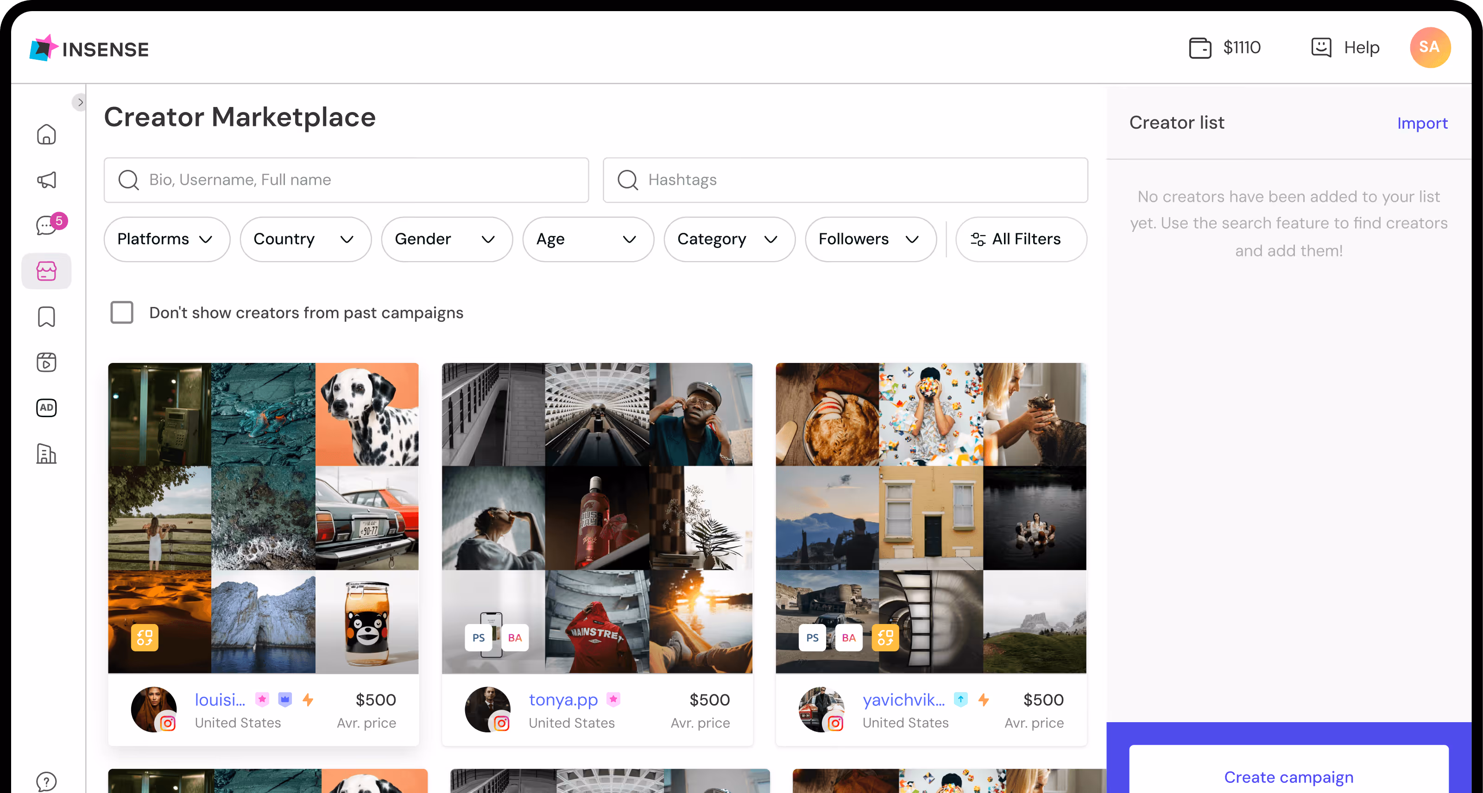Open the video content library icon

point(46,362)
